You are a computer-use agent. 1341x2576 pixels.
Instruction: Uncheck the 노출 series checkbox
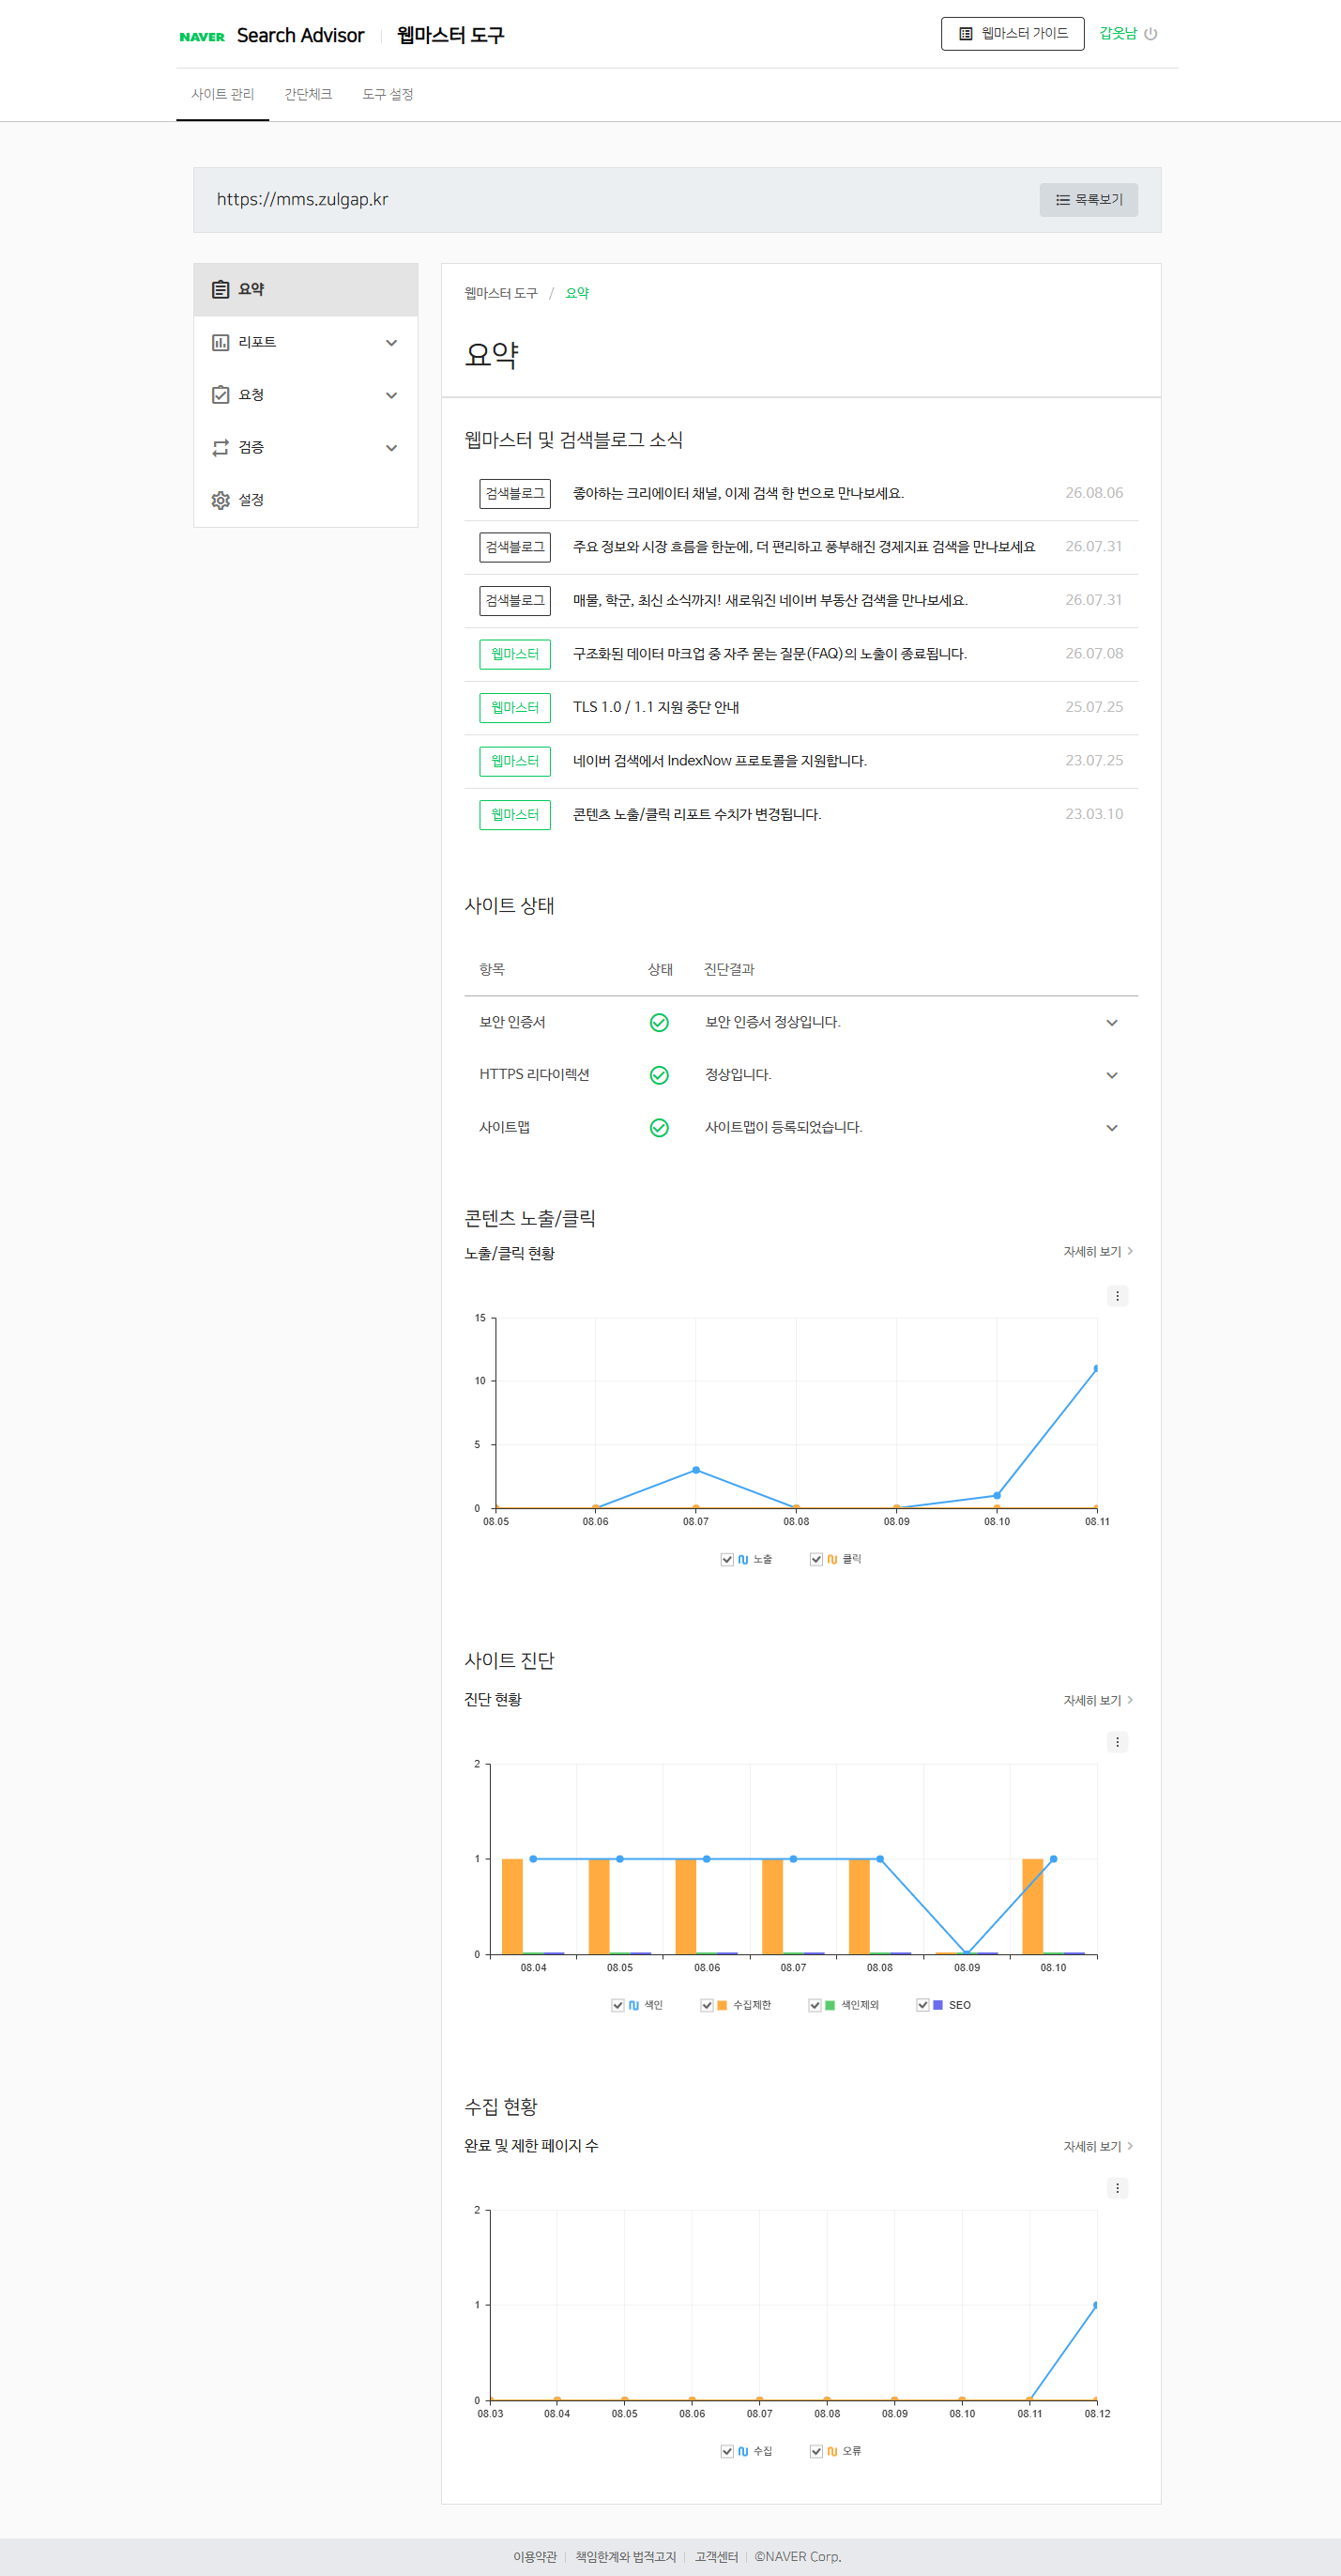click(x=727, y=1559)
